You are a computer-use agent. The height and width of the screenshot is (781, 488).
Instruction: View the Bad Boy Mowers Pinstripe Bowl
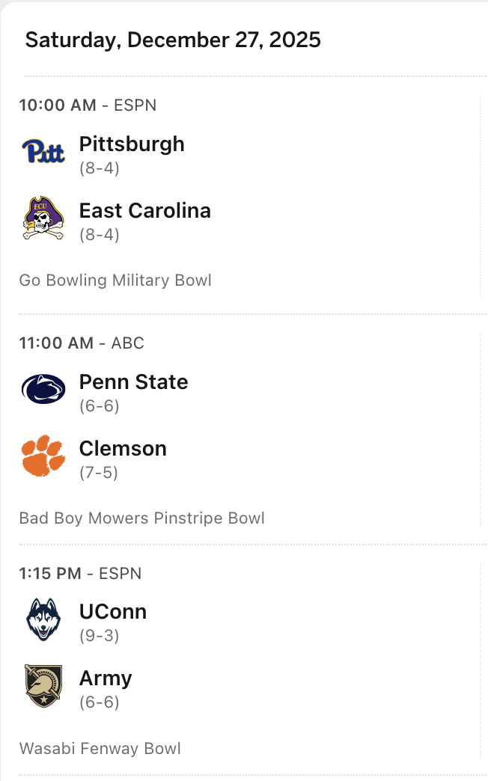pos(141,518)
